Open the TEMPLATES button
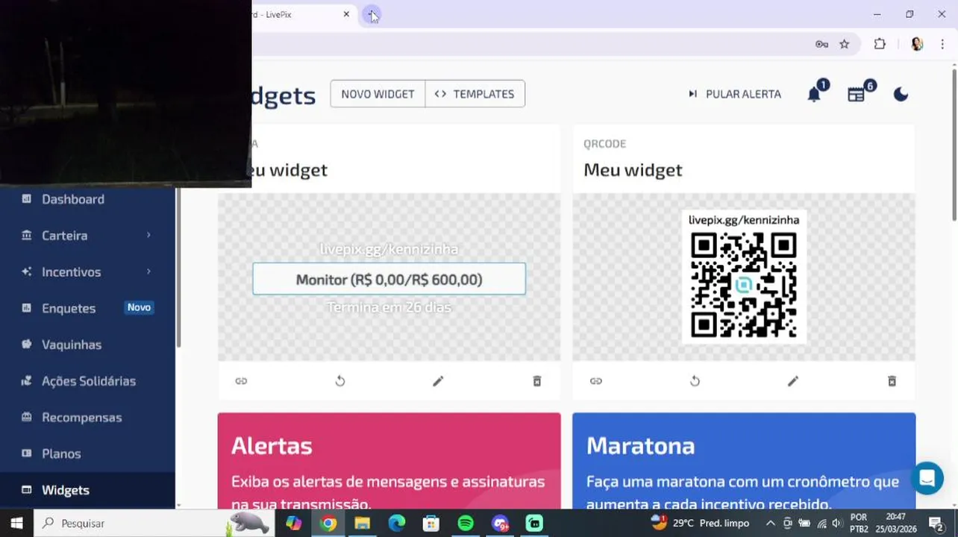This screenshot has width=958, height=537. point(475,94)
